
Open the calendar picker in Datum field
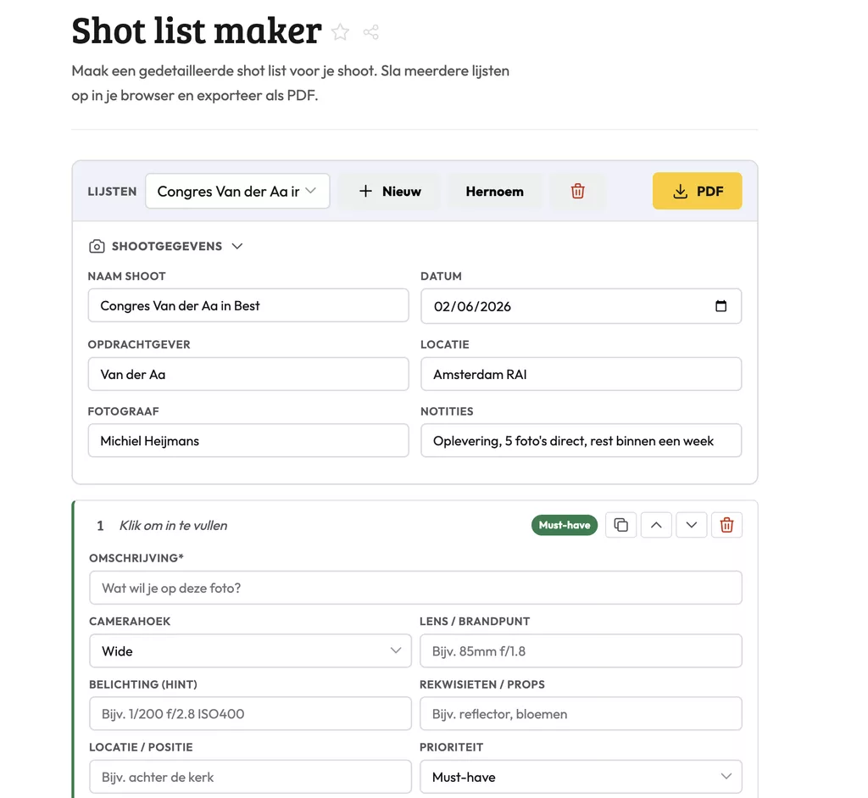(x=721, y=305)
